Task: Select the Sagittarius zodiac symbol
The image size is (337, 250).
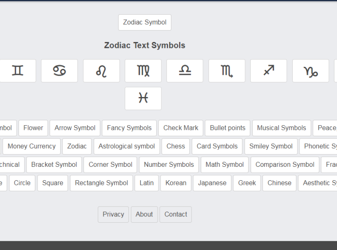Action: point(268,71)
